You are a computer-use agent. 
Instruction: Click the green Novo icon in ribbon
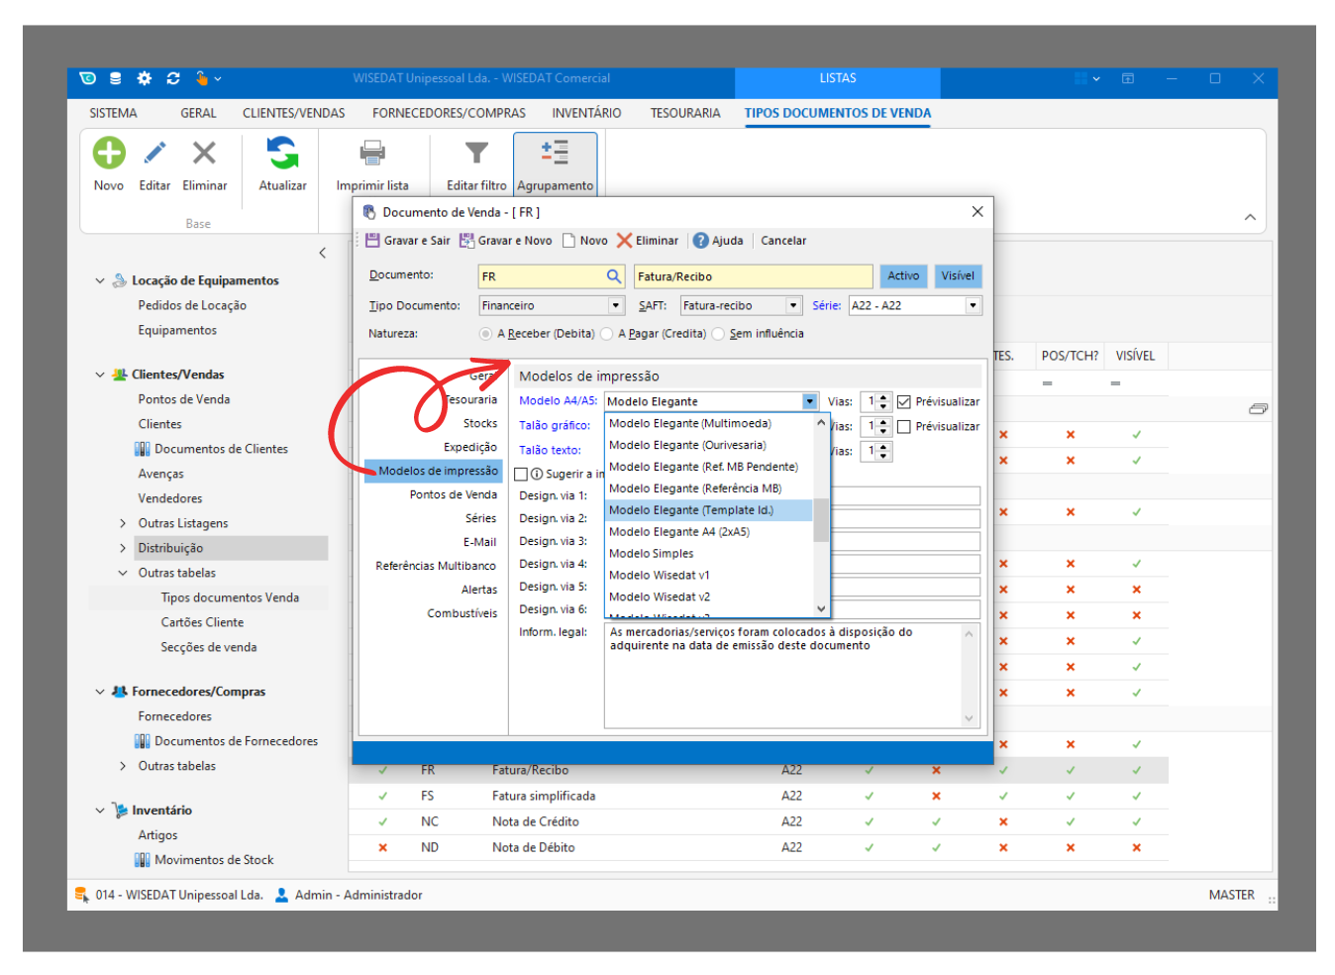(109, 154)
